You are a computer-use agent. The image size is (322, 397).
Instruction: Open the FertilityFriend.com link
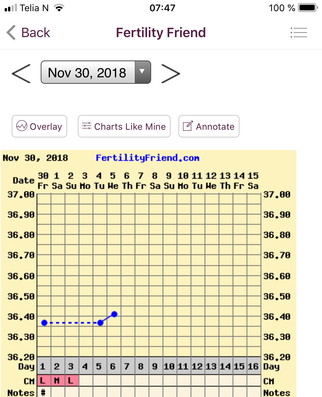click(147, 158)
